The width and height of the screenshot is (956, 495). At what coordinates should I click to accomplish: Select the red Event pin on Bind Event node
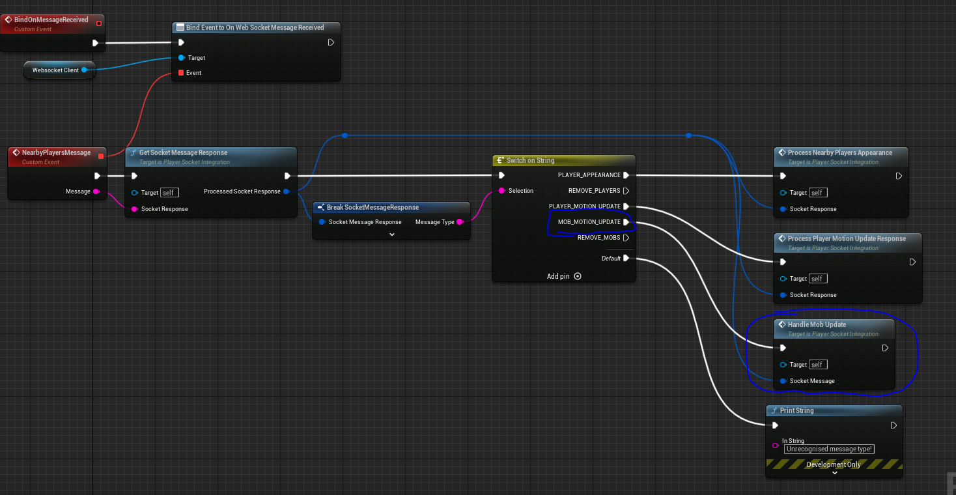[181, 73]
